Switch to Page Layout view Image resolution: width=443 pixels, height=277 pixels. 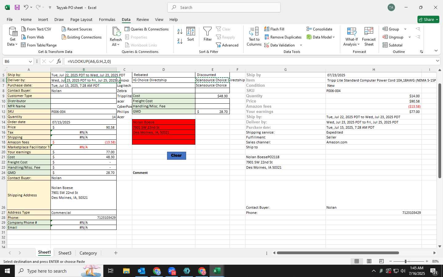click(x=369, y=261)
